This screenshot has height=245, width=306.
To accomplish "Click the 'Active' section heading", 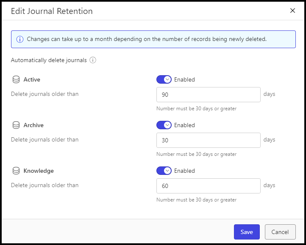I will pos(32,79).
